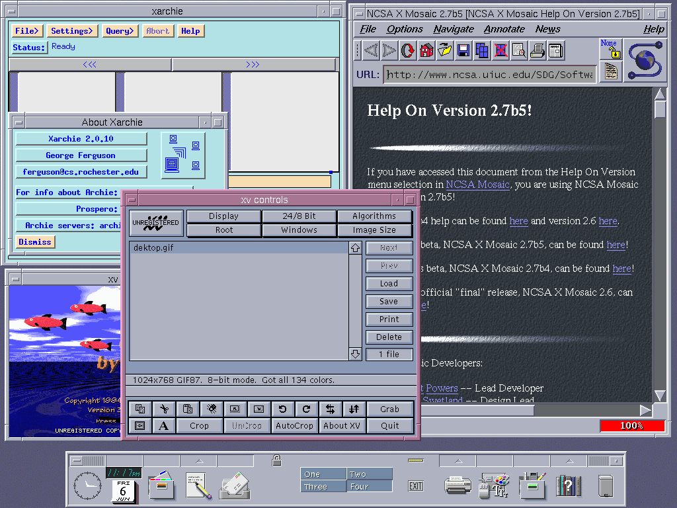Click the document source page icon

coord(611,71)
